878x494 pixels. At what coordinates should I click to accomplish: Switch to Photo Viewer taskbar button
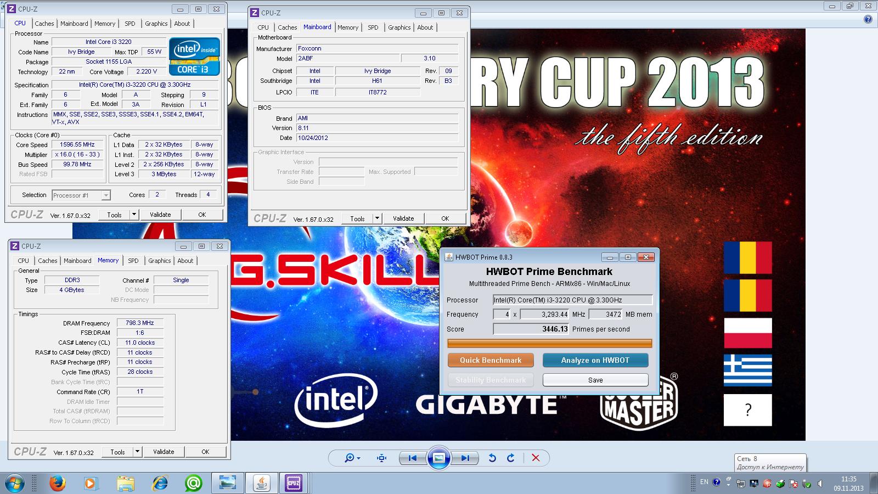227,483
